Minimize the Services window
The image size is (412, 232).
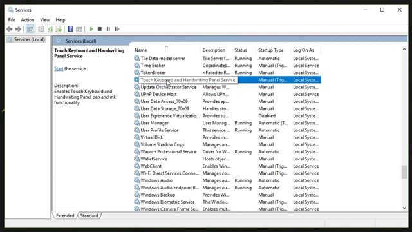pos(365,10)
